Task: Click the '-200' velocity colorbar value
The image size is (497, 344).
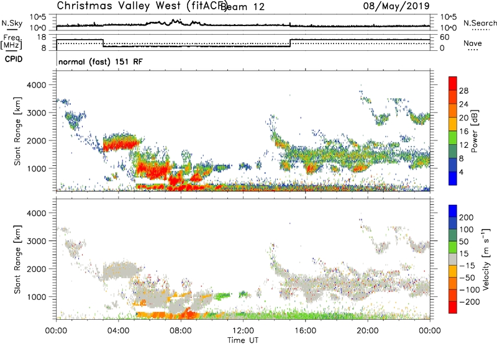Action: point(469,302)
